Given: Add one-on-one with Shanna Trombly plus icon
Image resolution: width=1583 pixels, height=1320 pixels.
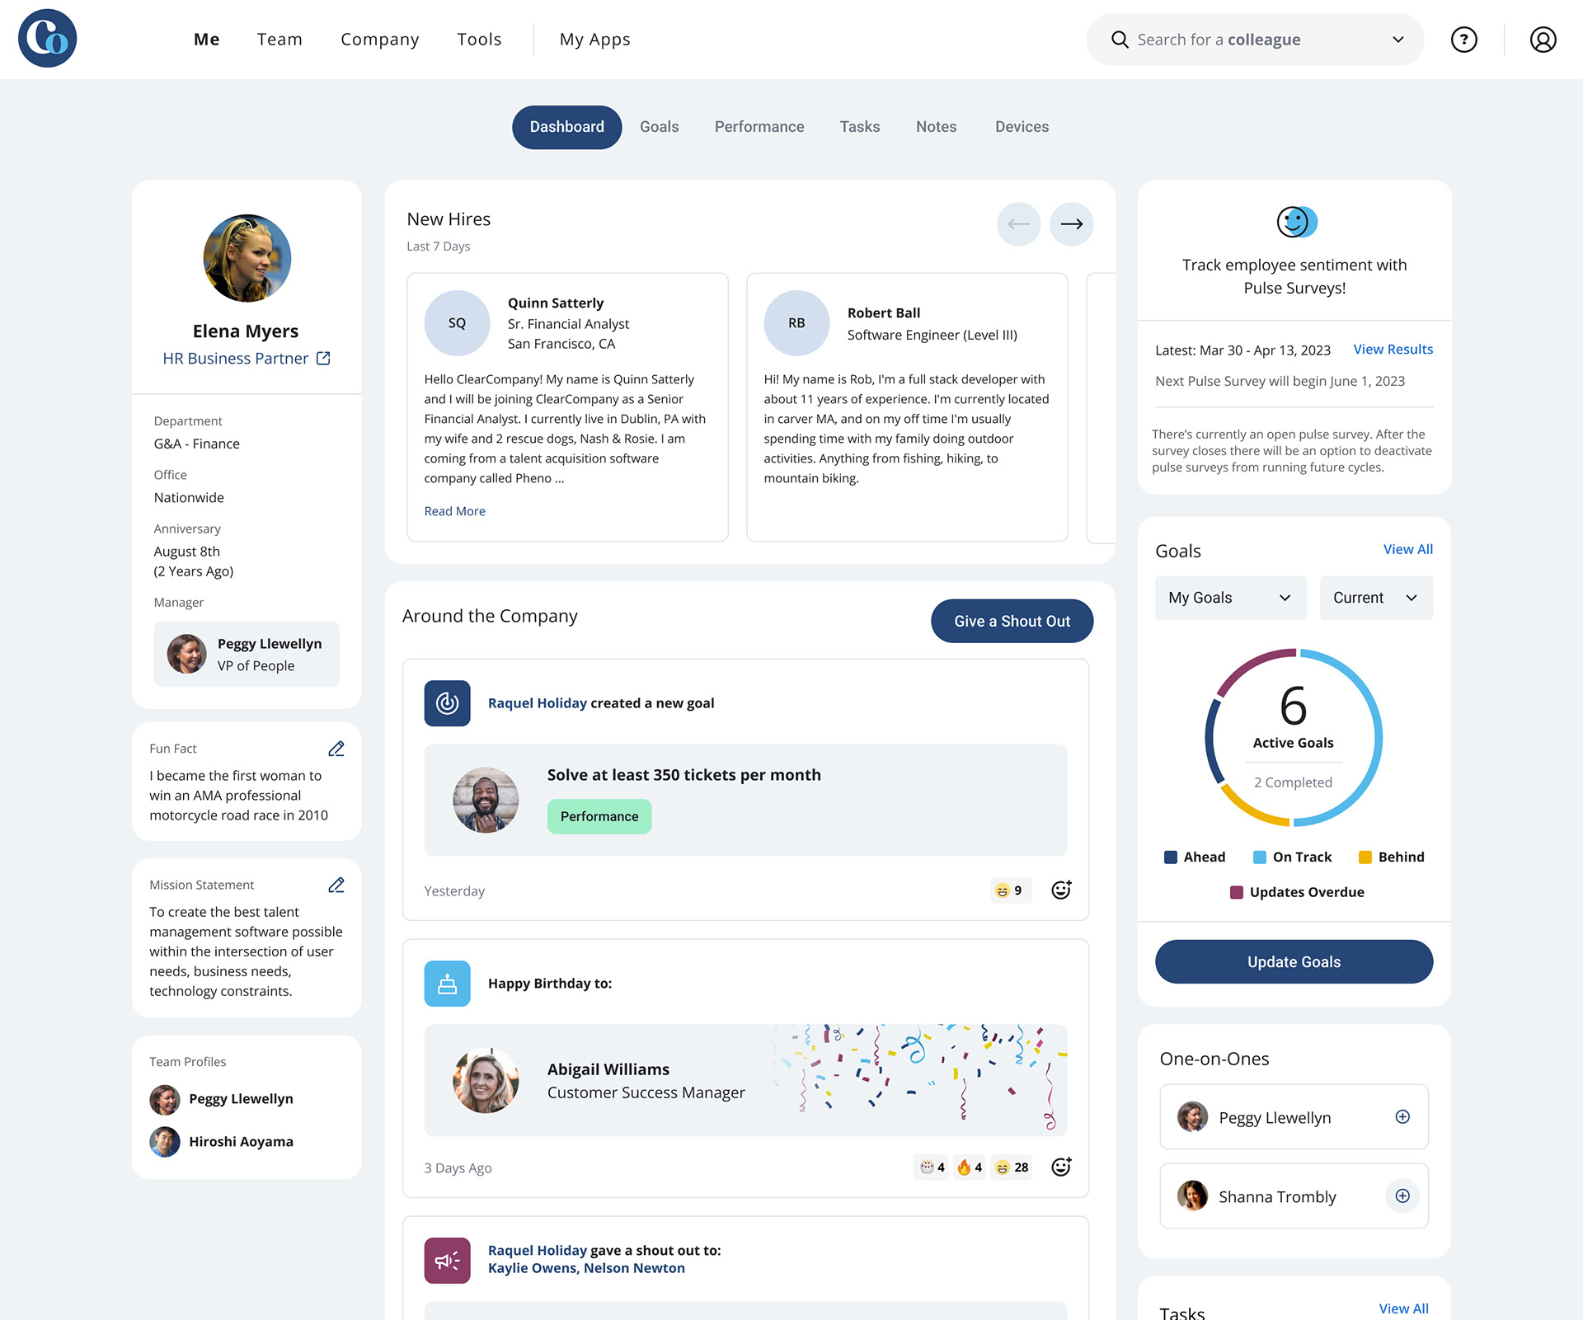Looking at the screenshot, I should [1402, 1196].
